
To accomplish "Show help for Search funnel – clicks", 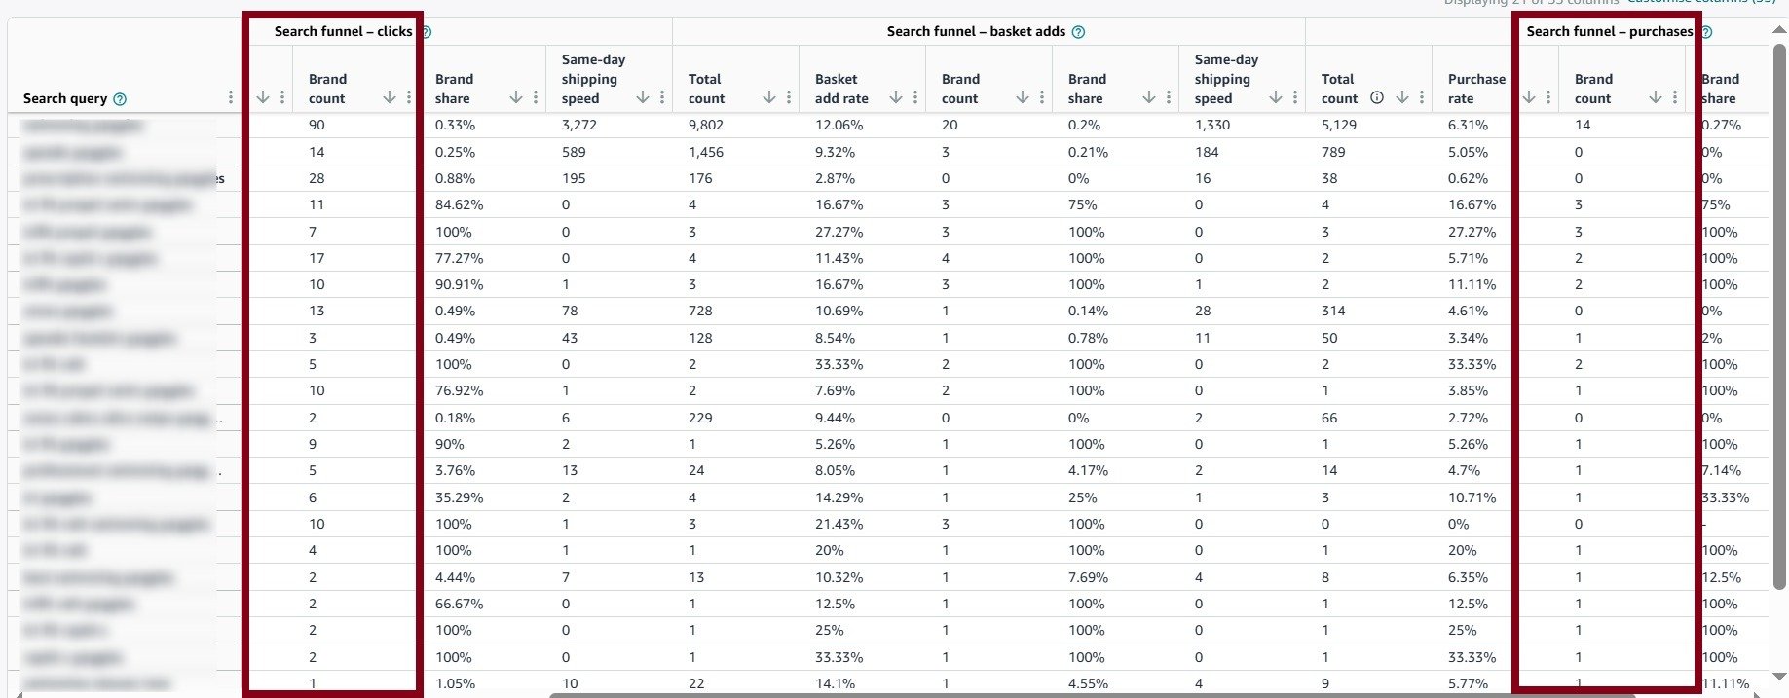I will tap(426, 32).
